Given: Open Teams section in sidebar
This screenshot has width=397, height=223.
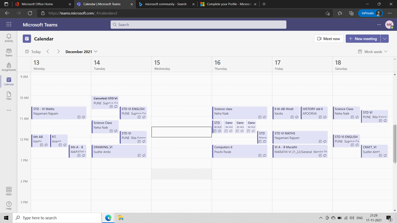Looking at the screenshot, I should [9, 52].
